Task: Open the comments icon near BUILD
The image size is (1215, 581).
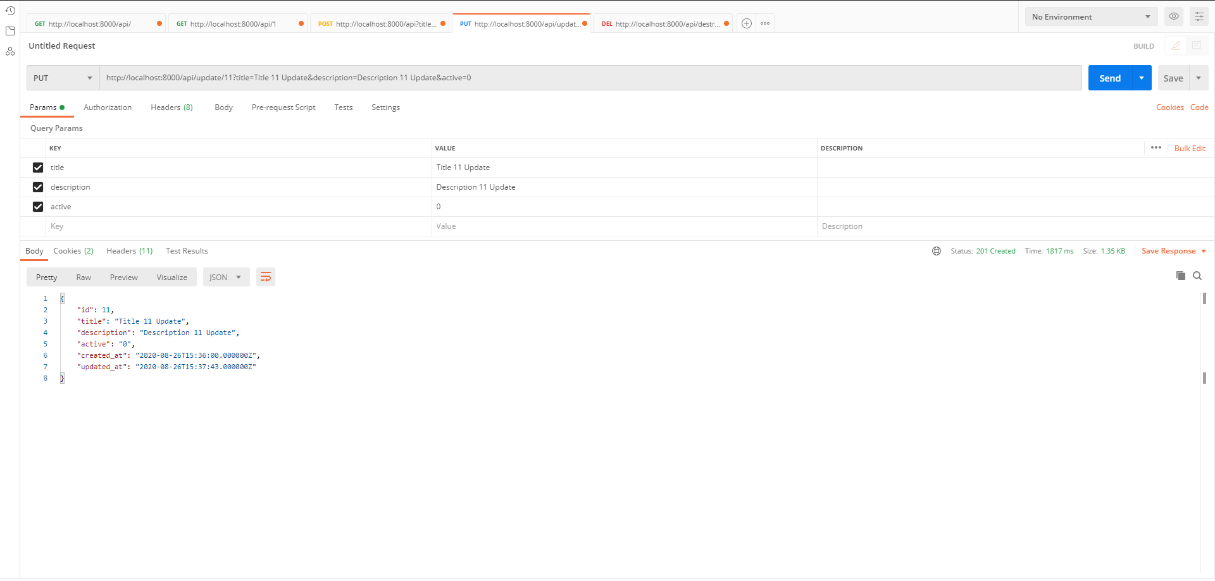Action: pos(1197,46)
